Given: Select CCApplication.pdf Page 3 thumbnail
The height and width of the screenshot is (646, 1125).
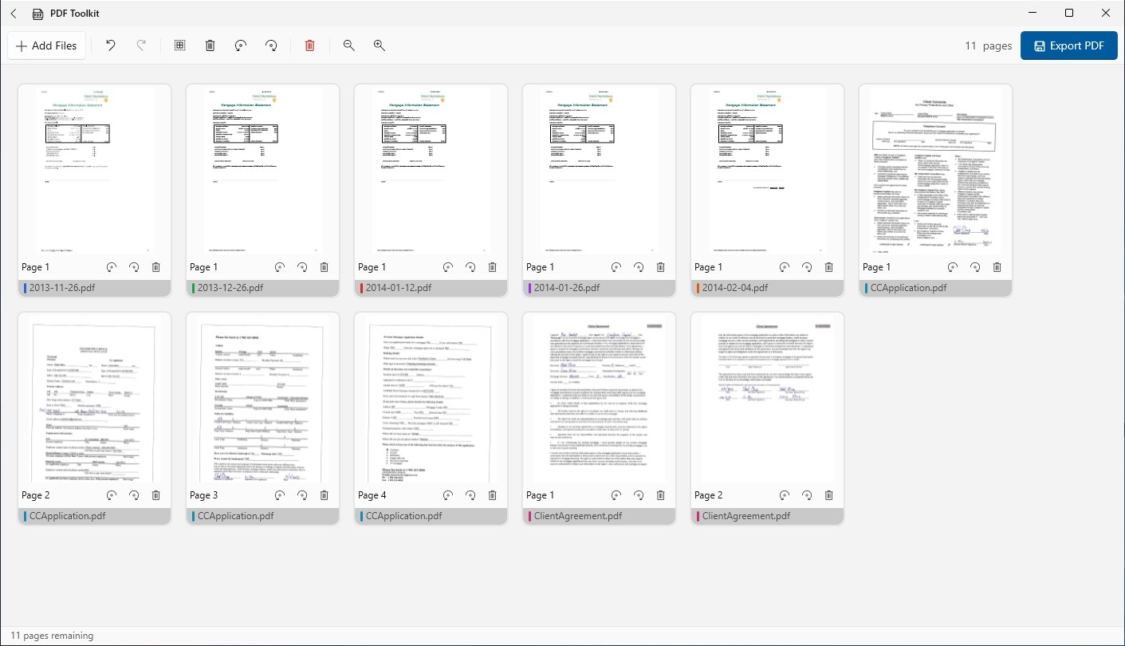Looking at the screenshot, I should (x=263, y=399).
